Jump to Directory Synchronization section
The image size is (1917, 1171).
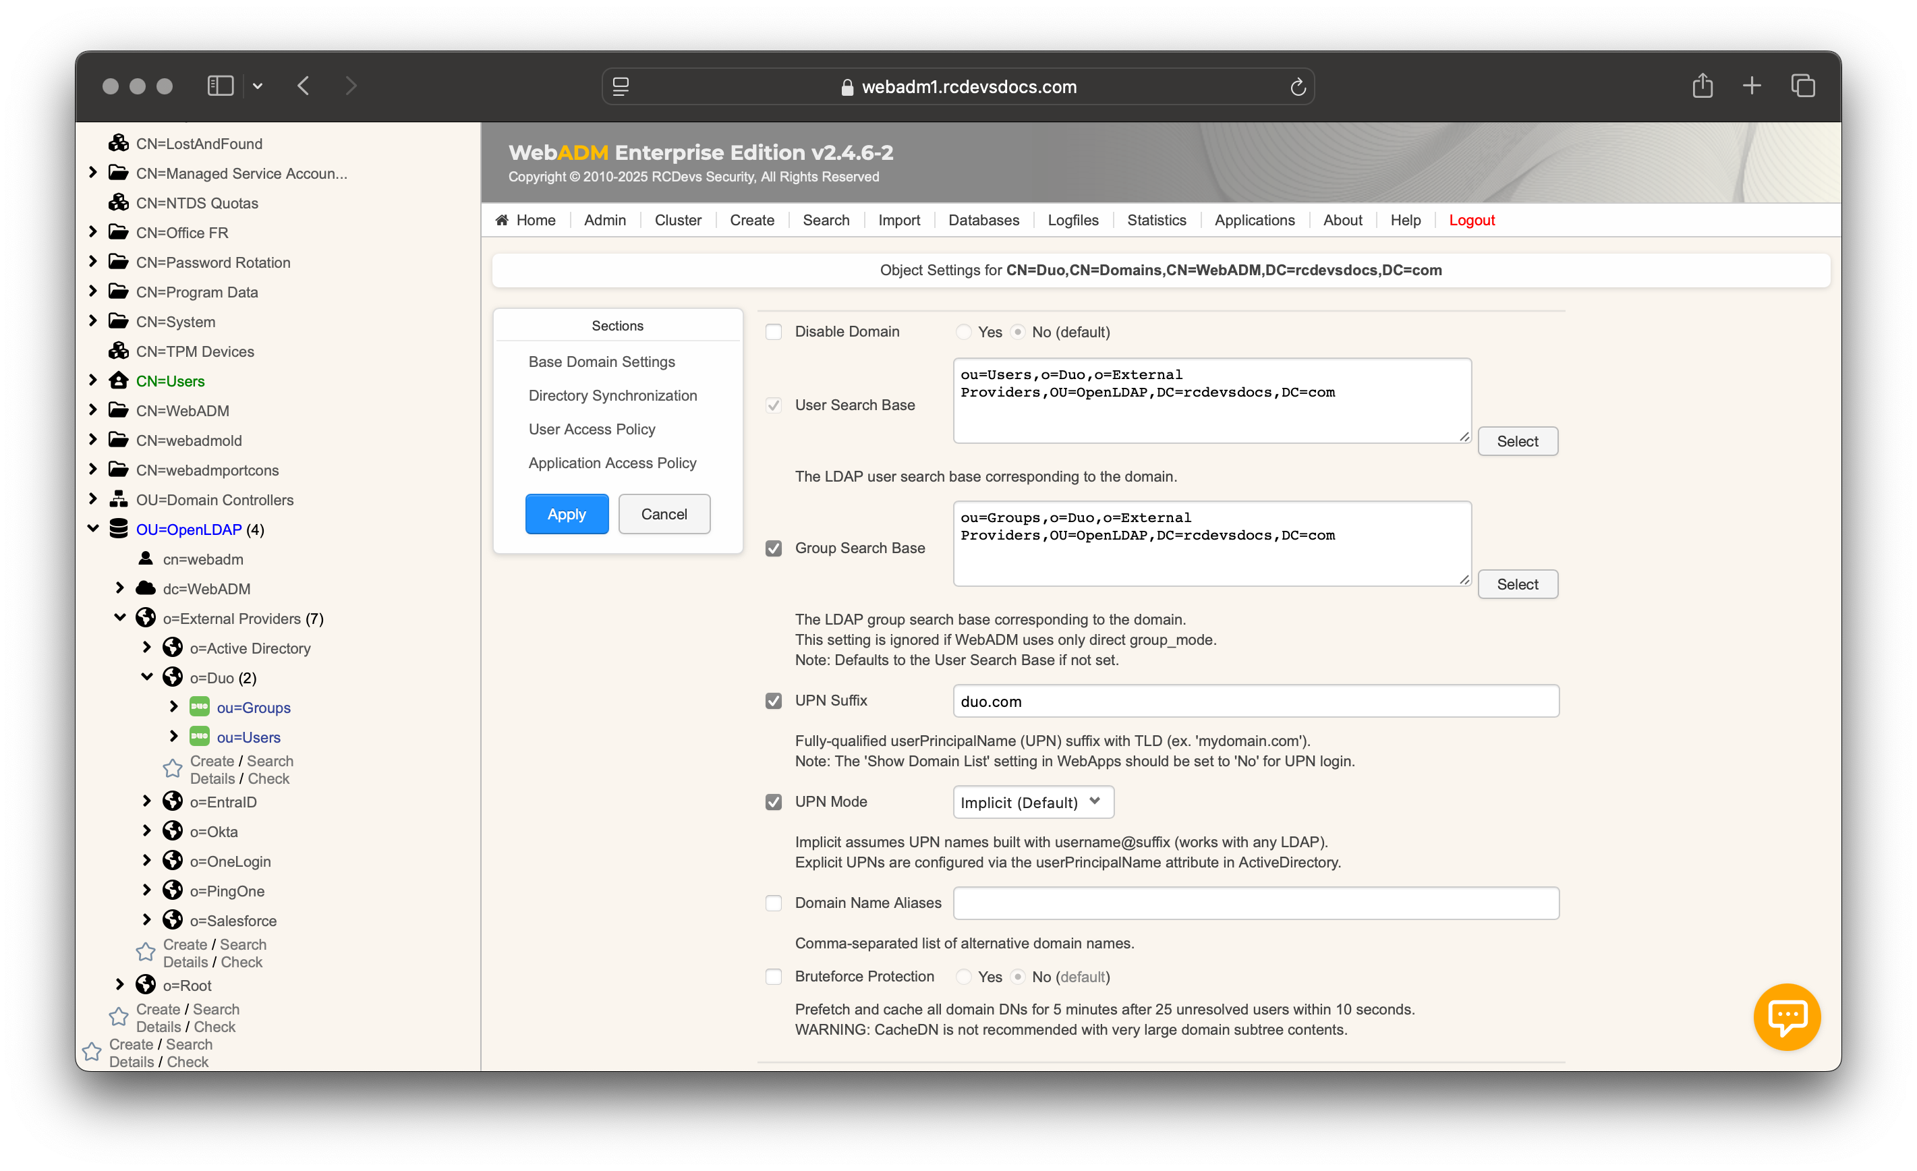(612, 395)
